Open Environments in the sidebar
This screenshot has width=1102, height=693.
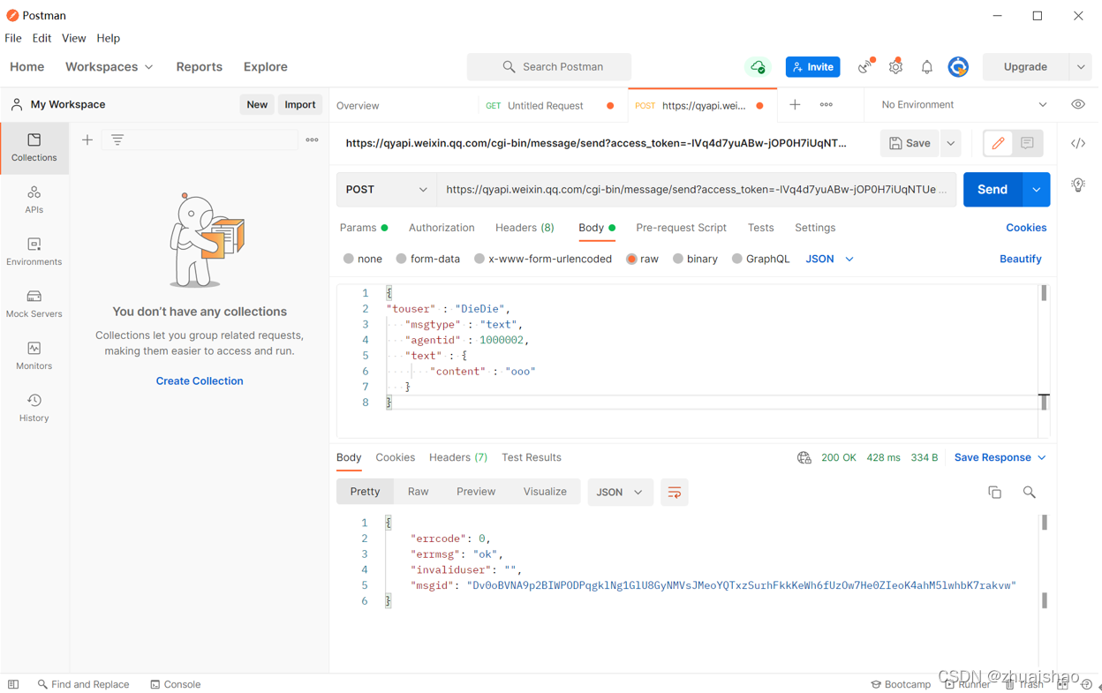[34, 252]
